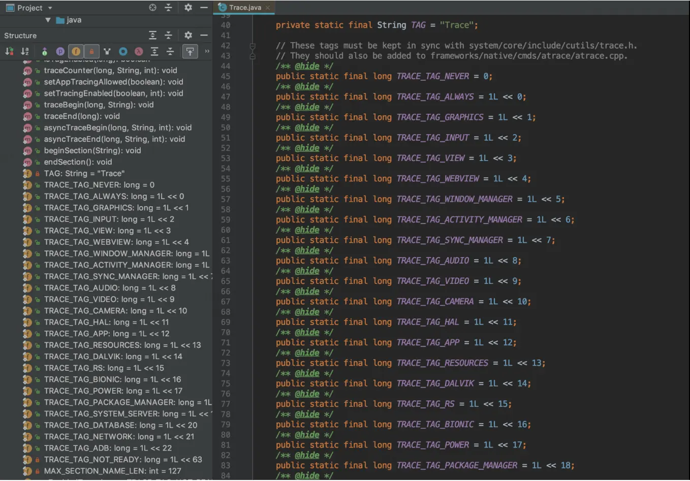This screenshot has height=481, width=690.
Task: Select TRACE_TAG_GRAPHICS field in Structure
Action: [116, 208]
